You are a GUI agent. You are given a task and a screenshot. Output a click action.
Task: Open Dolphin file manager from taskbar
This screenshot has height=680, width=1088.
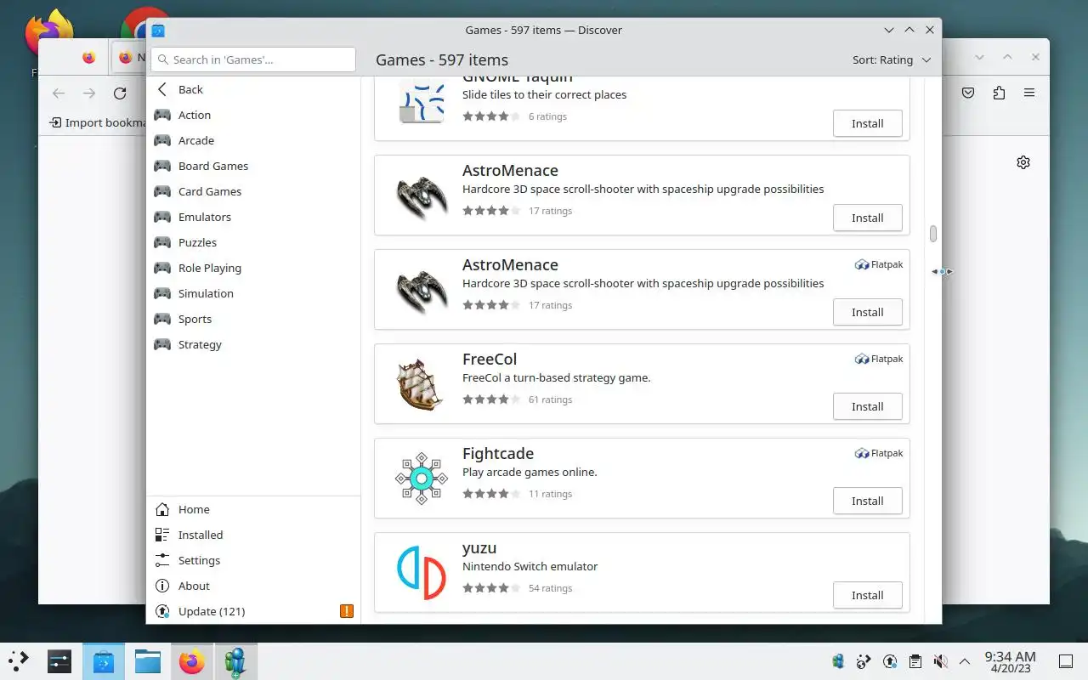(x=148, y=661)
